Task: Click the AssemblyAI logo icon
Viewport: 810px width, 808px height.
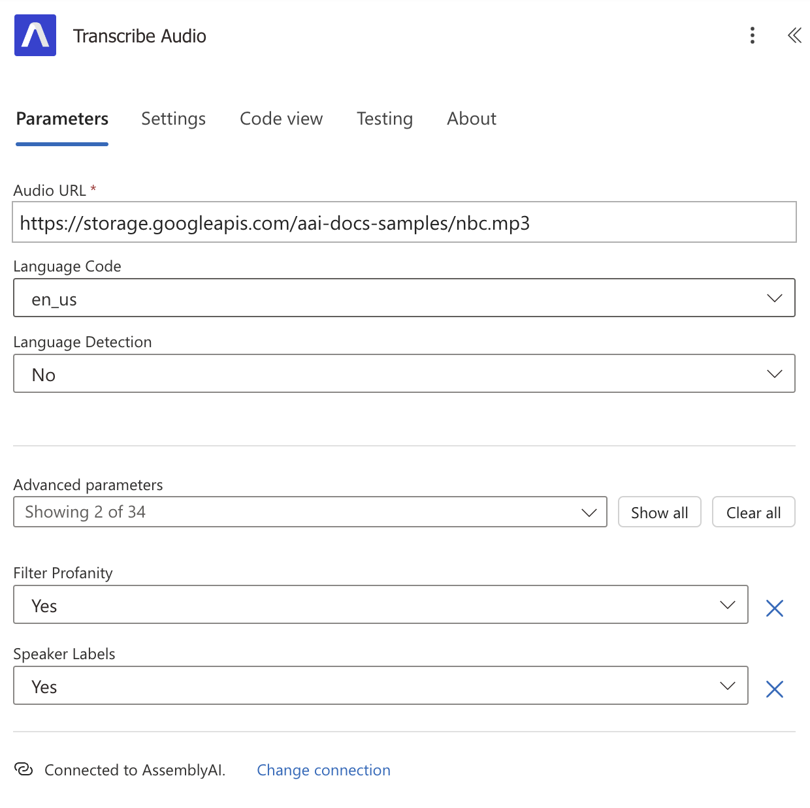Action: (x=35, y=35)
